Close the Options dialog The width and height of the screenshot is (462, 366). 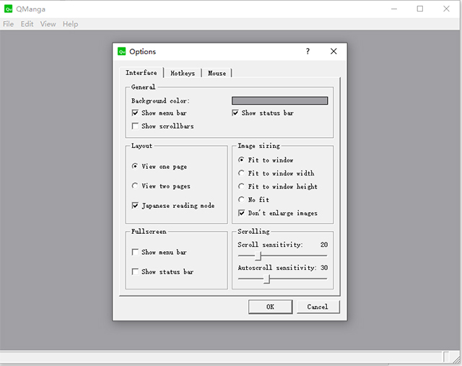(x=334, y=51)
